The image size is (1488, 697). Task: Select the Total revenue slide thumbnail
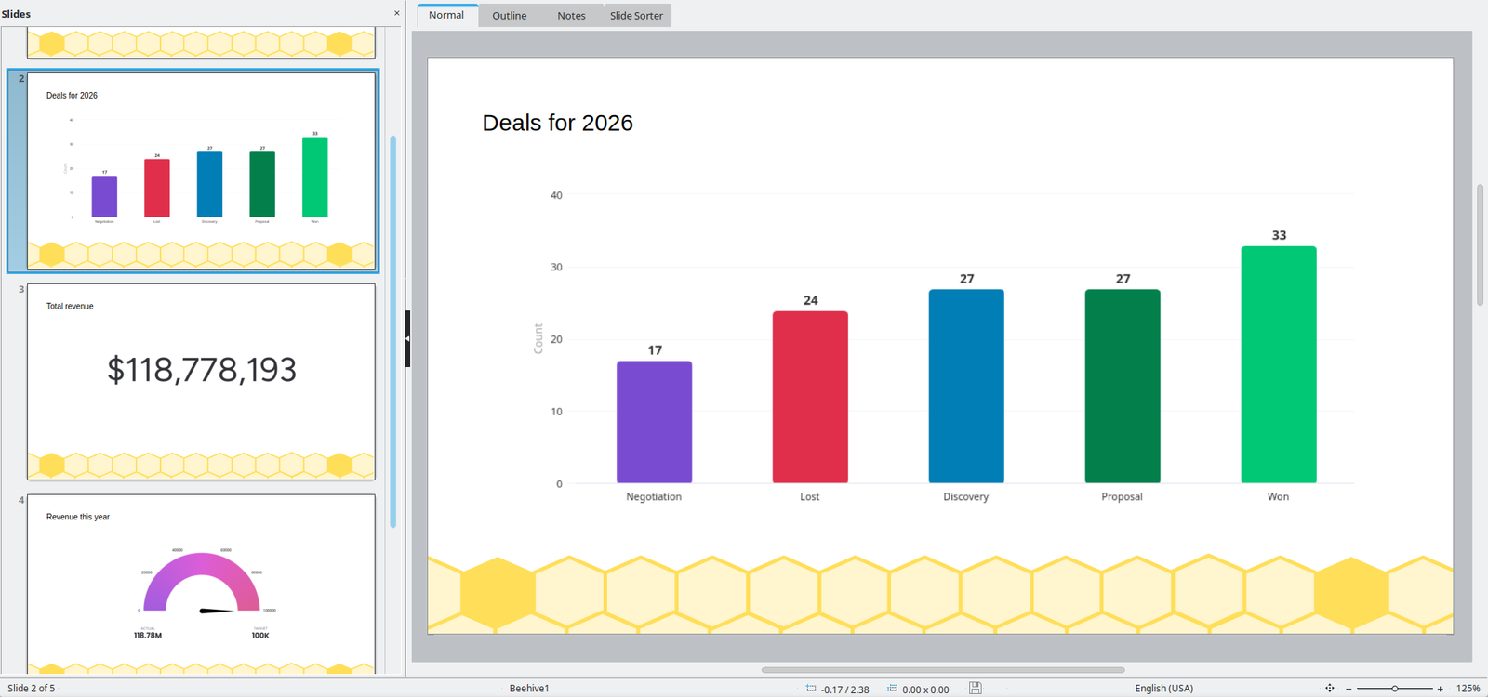tap(201, 381)
